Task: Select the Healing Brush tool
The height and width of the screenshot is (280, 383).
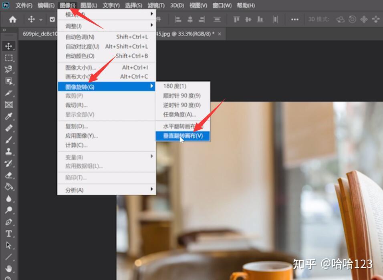Action: click(x=8, y=128)
